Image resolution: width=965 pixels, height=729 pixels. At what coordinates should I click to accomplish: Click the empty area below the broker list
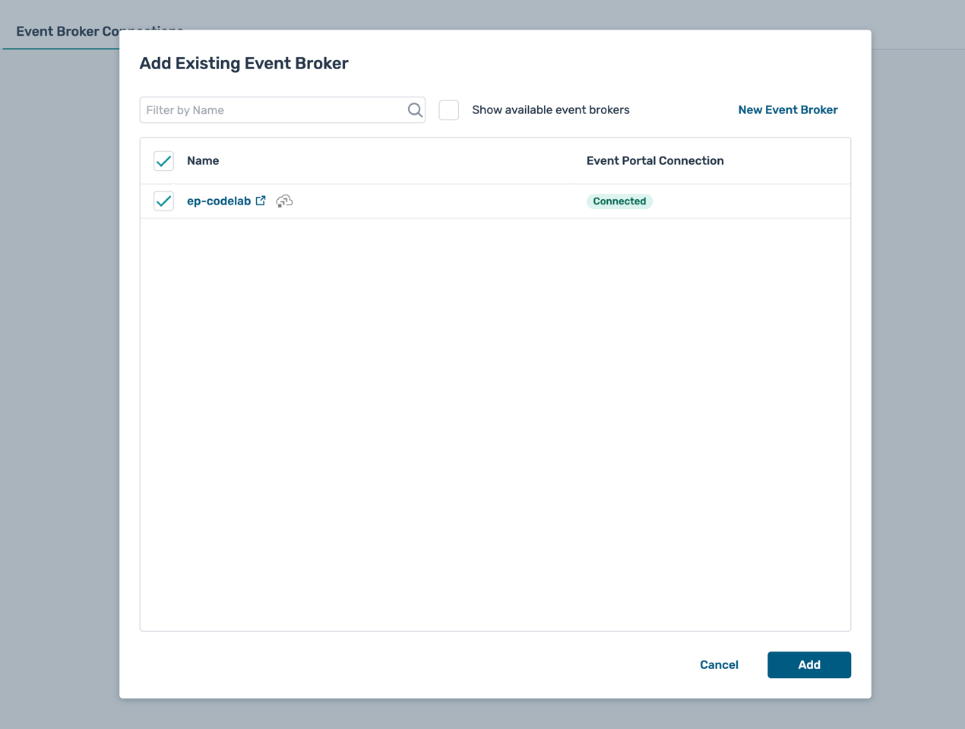pyautogui.click(x=494, y=426)
